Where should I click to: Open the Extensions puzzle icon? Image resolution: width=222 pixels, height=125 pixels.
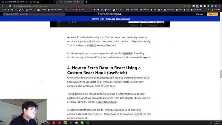pyautogui.click(x=208, y=6)
